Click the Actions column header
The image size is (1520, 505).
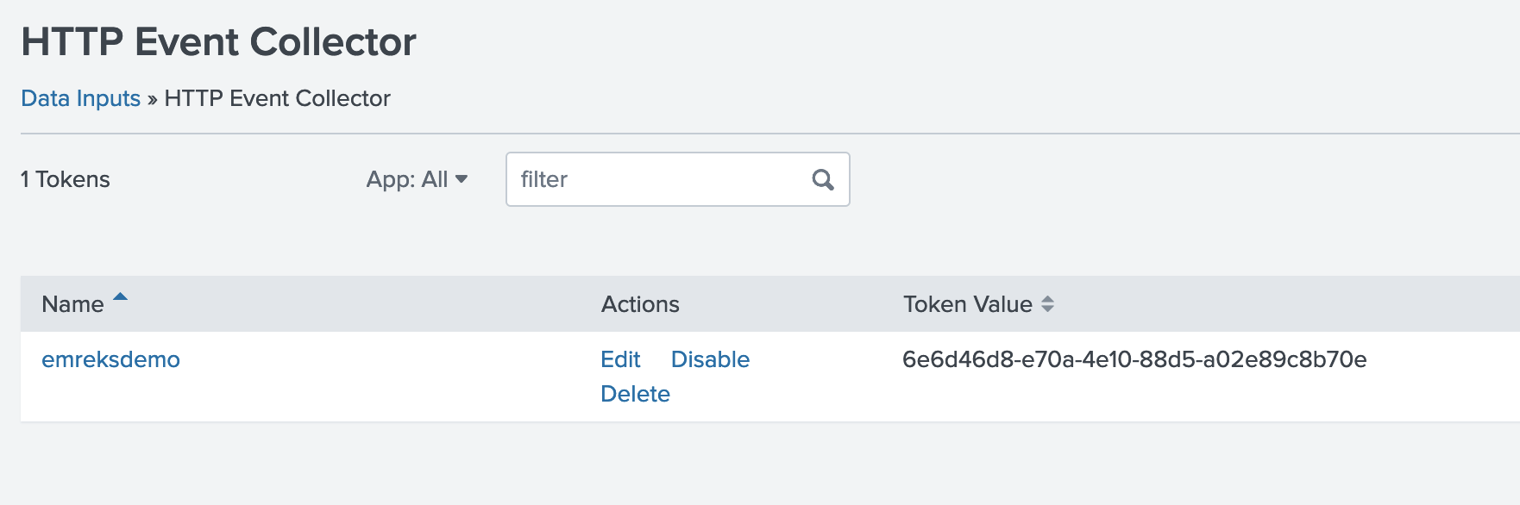[x=640, y=303]
